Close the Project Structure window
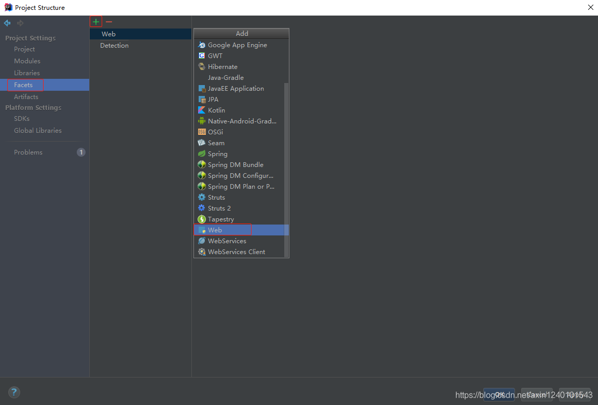This screenshot has height=405, width=598. pos(590,7)
